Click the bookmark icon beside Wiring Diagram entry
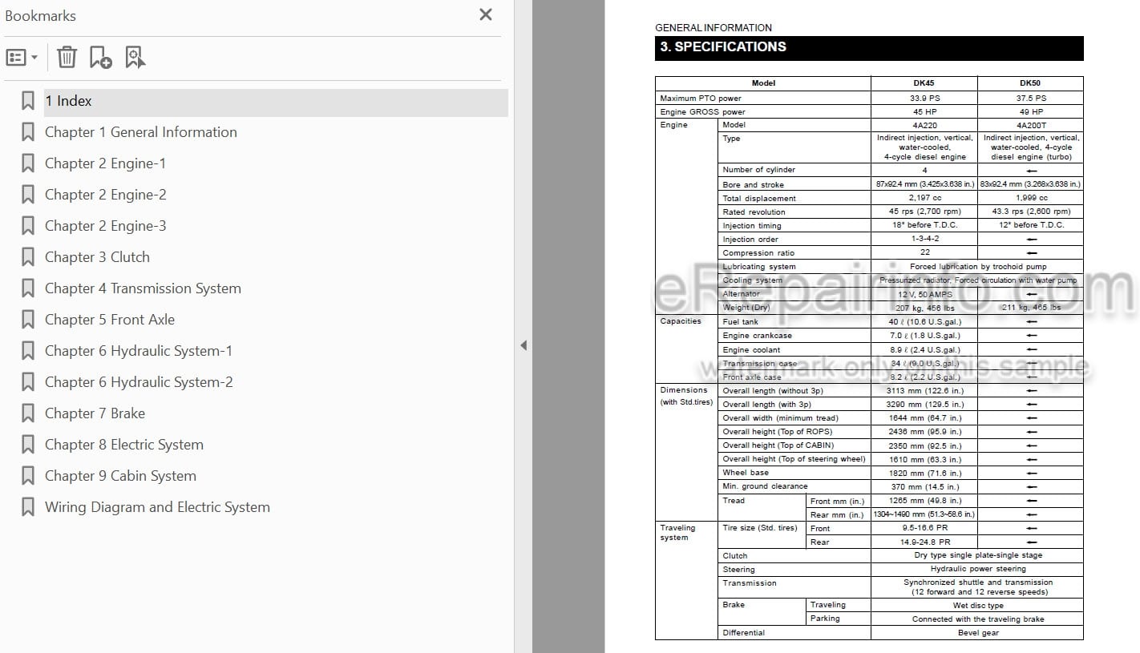 pos(28,507)
